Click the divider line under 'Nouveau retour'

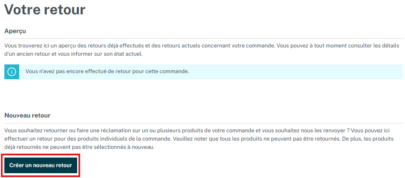point(203,123)
